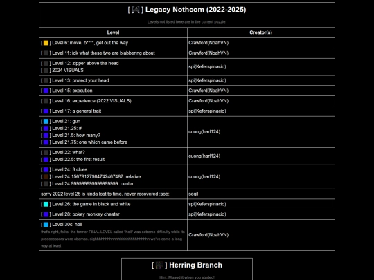Screen dimensions: 374x280
Task: Click the seqil creator cell
Action: pos(261,194)
